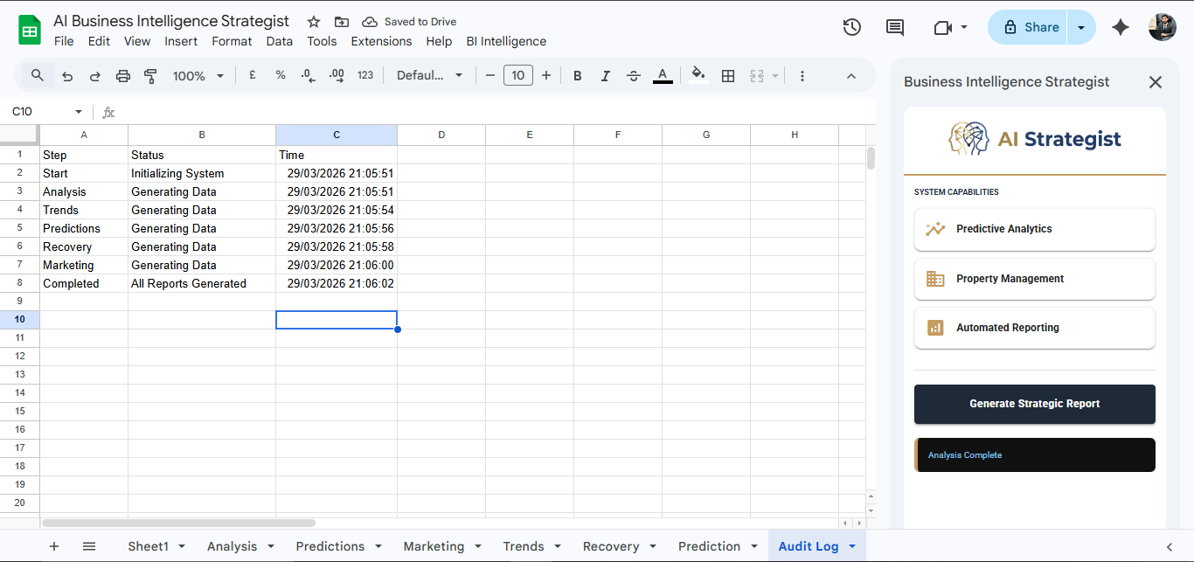Open the borders tool
The image size is (1194, 562).
(x=728, y=75)
